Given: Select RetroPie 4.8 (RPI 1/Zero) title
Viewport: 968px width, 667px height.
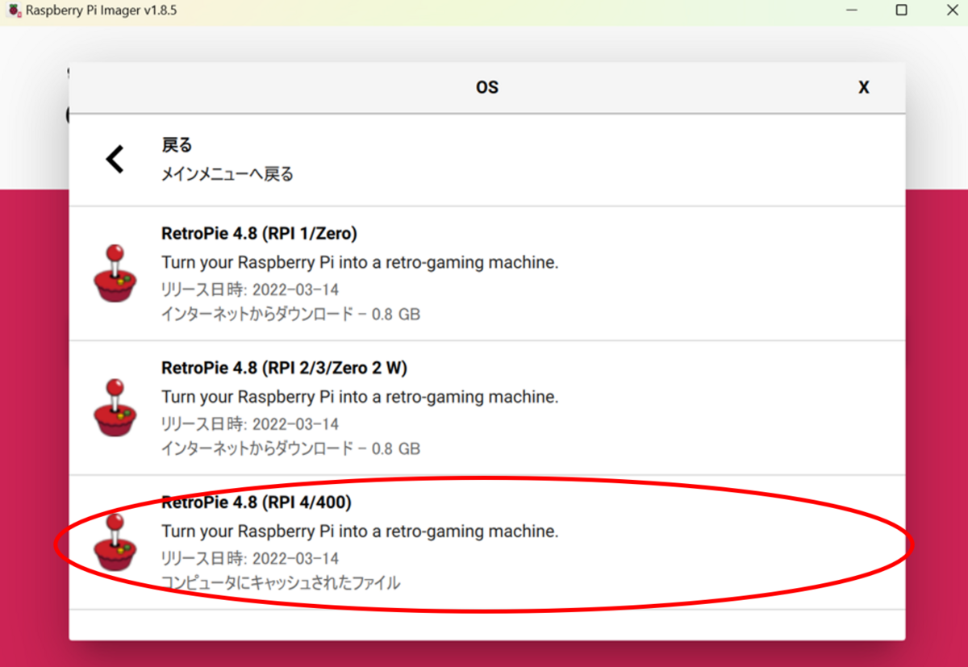Looking at the screenshot, I should point(259,233).
